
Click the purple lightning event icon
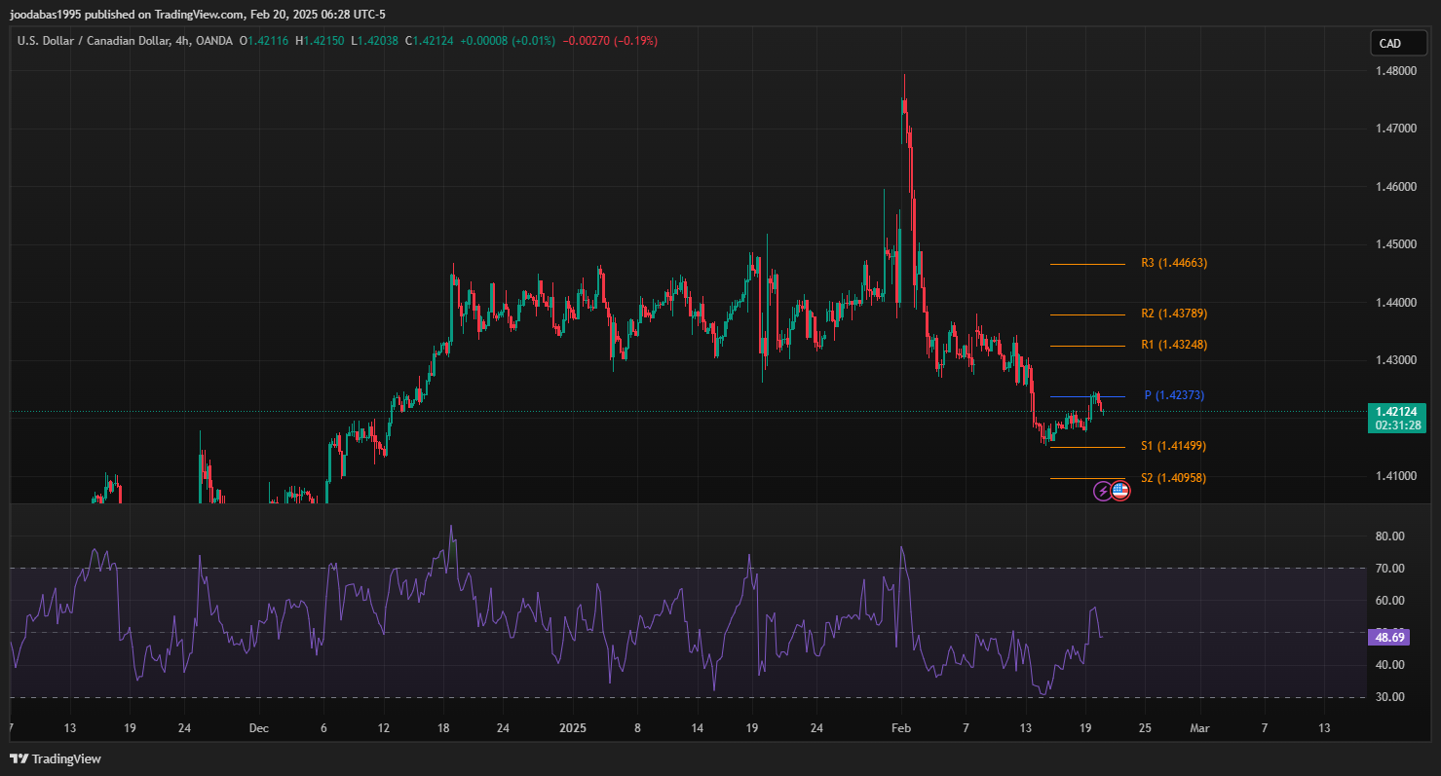[x=1102, y=491]
